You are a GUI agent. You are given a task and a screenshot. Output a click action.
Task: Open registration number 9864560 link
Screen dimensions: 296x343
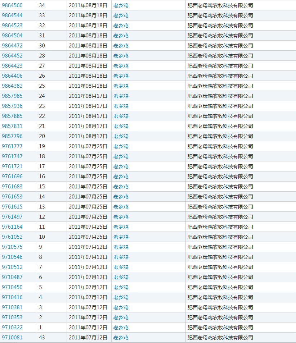point(12,5)
